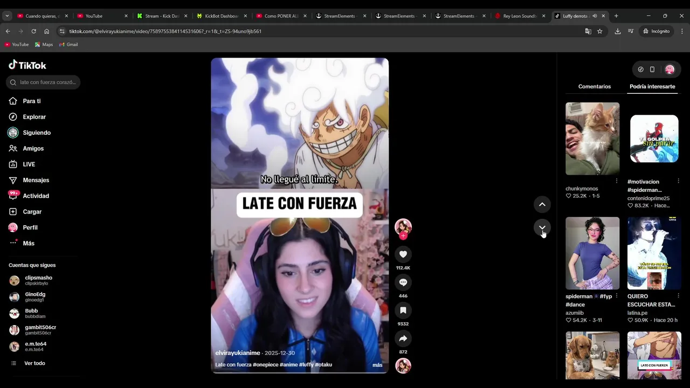Screen dimensions: 690x388
Task: Open Amigos section
Action: coord(26,148)
